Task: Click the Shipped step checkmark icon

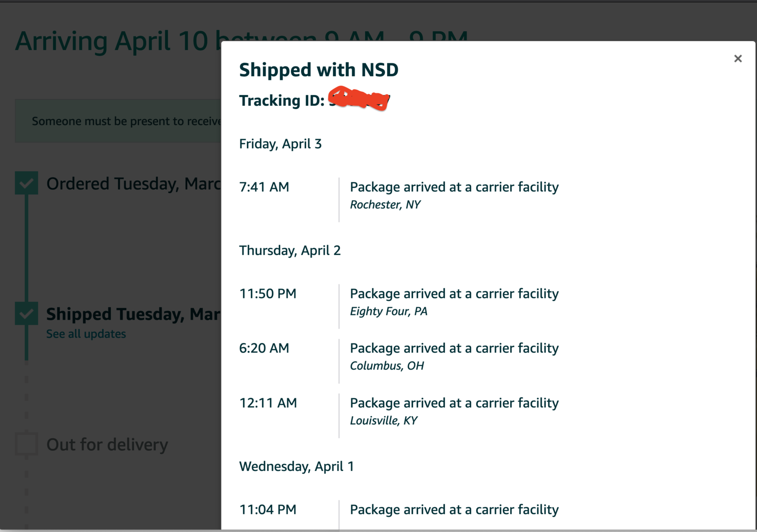Action: pos(26,314)
